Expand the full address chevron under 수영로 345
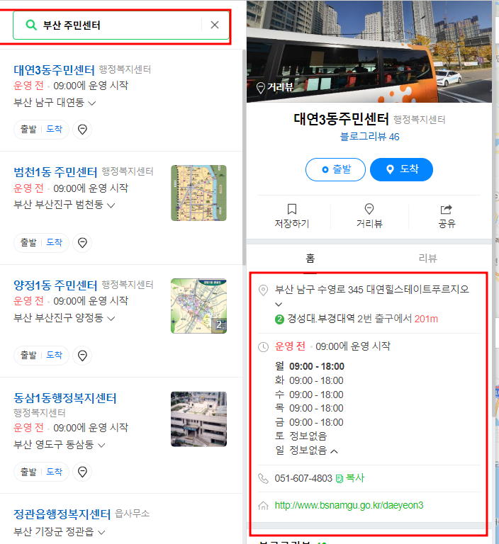 pos(279,305)
